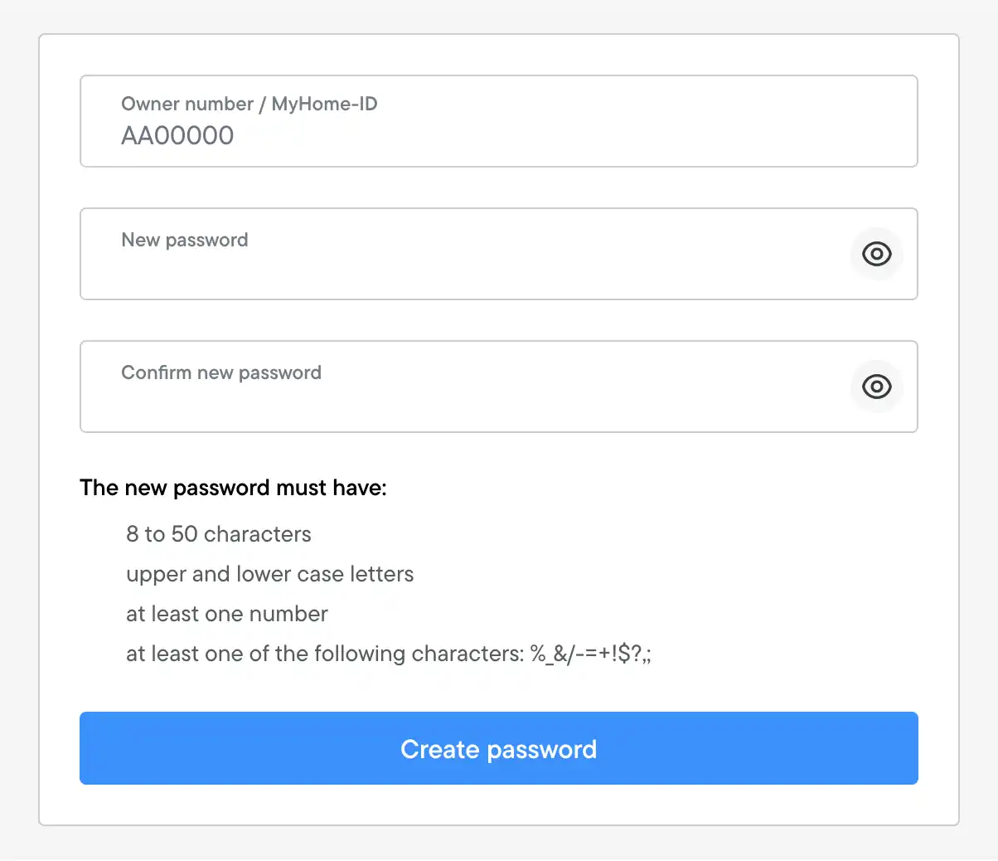Click the "Owner number / MyHome-ID" label
This screenshot has height=861, width=998.
click(x=249, y=104)
